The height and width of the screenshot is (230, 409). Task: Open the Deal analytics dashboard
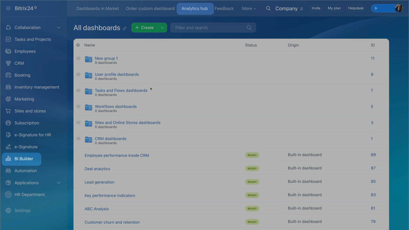(x=97, y=169)
